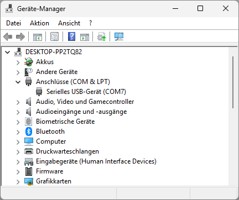The image size is (239, 200).
Task: Click the Anschlüsse port connector icon
Action: [x=28, y=82]
